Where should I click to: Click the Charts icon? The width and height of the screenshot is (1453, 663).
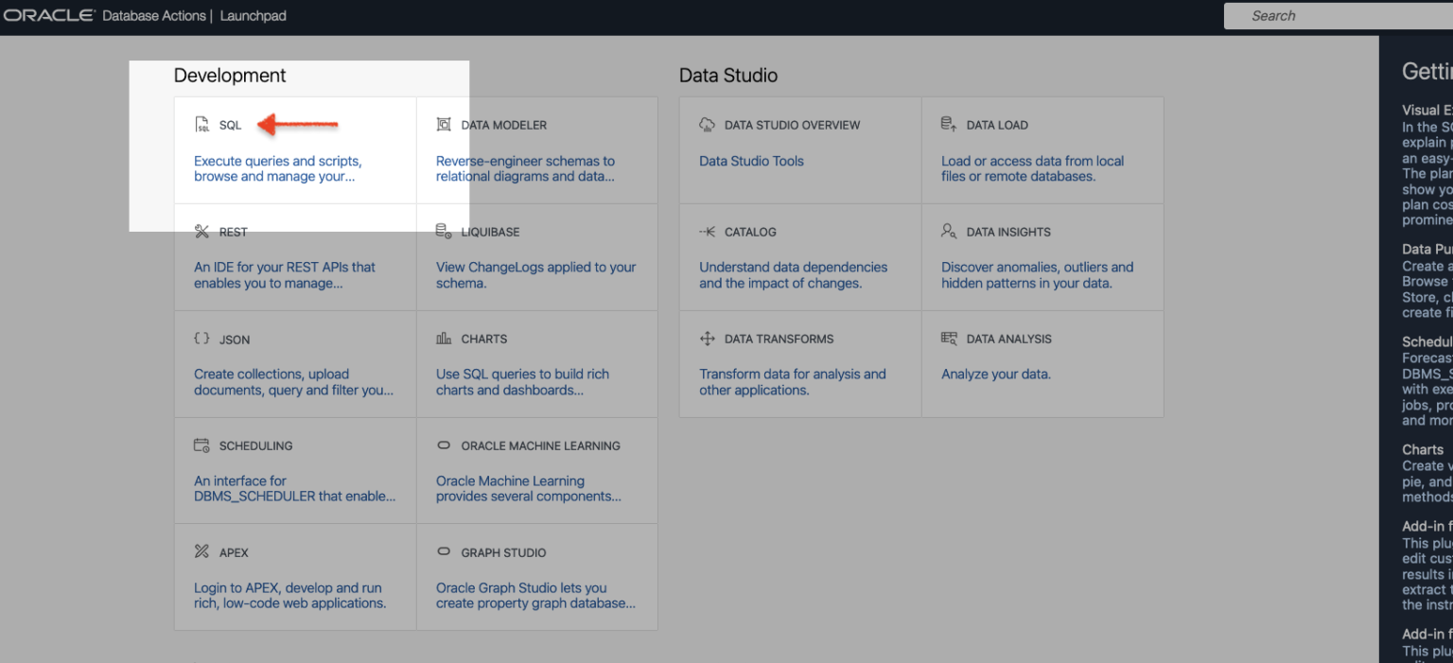point(445,338)
